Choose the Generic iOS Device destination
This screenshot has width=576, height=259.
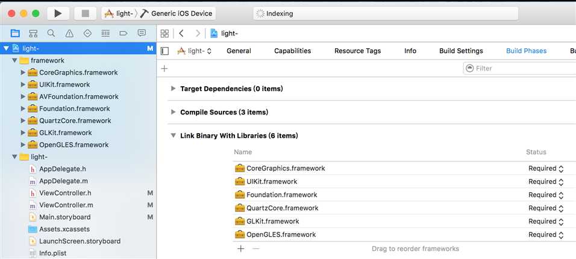177,14
